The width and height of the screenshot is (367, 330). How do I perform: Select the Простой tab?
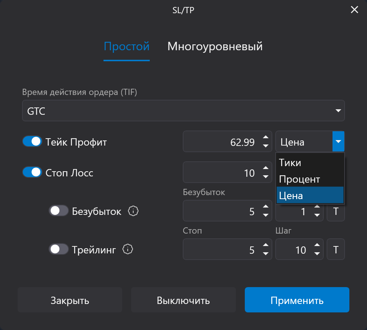click(127, 47)
